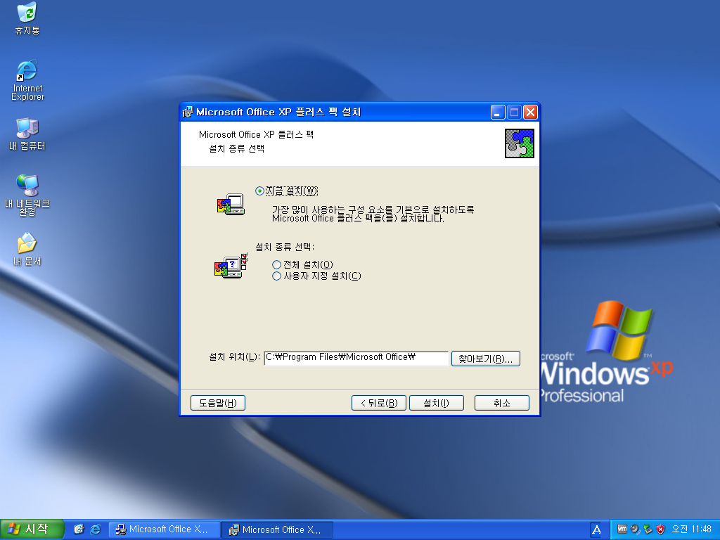
Task: Select 사용자 지정 설치(C) radio option
Action: point(317,276)
